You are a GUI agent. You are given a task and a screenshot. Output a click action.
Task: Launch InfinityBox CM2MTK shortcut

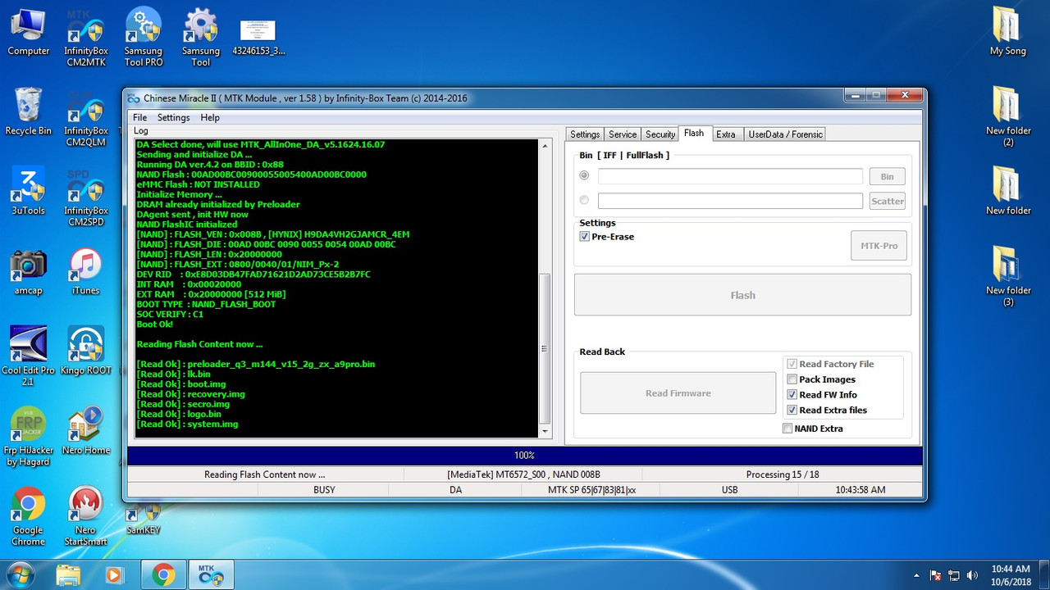click(x=86, y=38)
